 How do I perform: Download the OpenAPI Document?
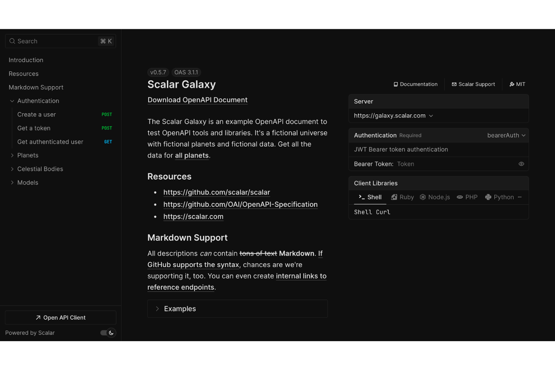click(197, 100)
